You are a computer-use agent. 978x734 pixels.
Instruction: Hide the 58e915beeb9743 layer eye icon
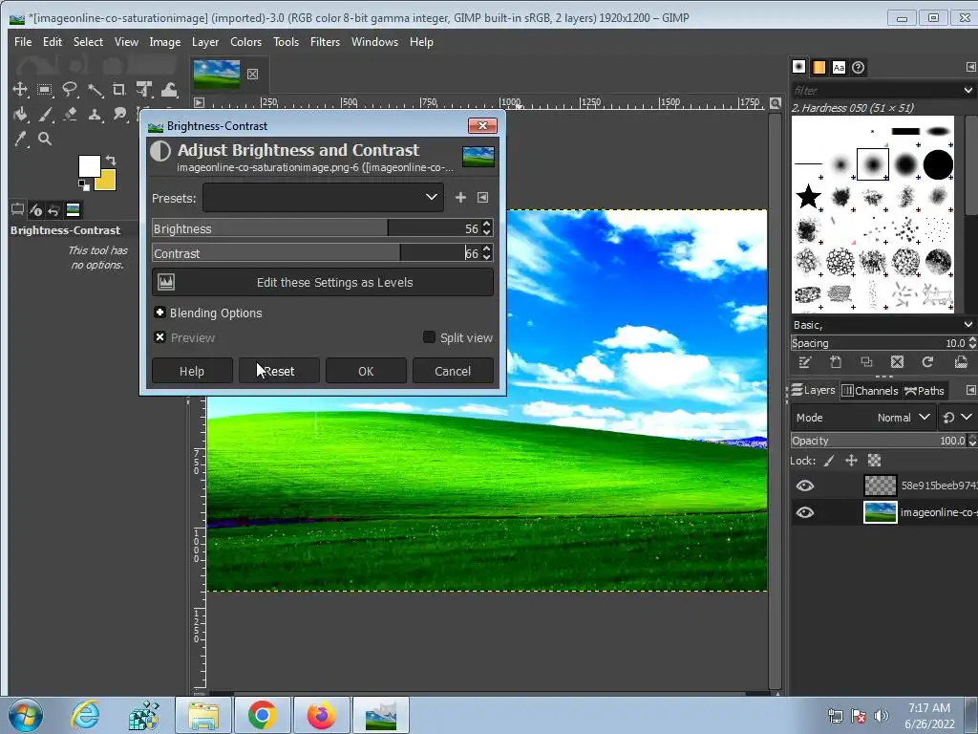coord(805,486)
